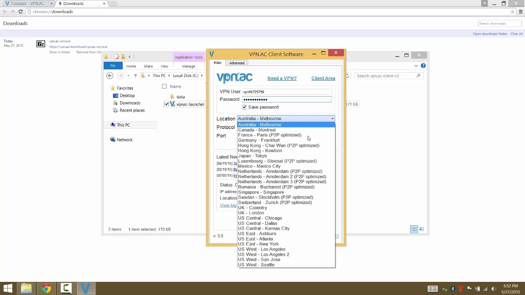Open the Chrome menu hamburger icon
This screenshot has height=295, width=525.
point(521,11)
